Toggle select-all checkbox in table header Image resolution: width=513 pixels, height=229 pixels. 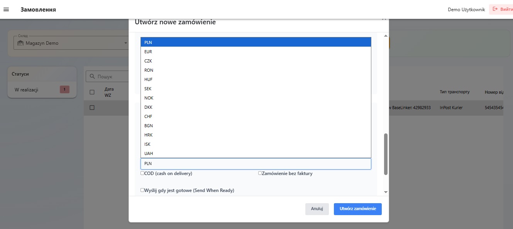(x=92, y=92)
